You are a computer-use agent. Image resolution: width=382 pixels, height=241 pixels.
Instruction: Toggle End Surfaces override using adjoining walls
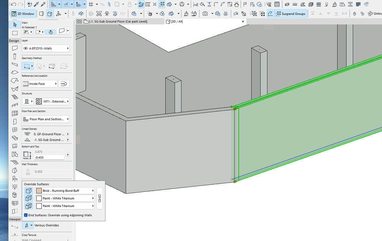pos(26,215)
